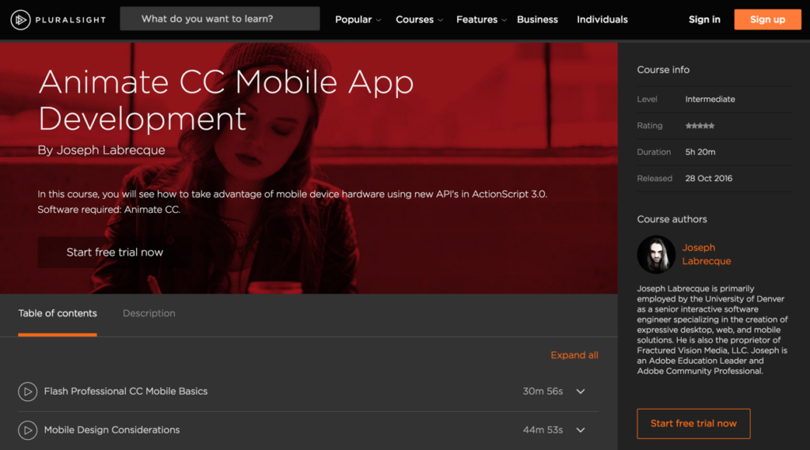The width and height of the screenshot is (810, 450).
Task: Play the Flash Professional CC Mobile Basics module
Action: click(x=28, y=391)
